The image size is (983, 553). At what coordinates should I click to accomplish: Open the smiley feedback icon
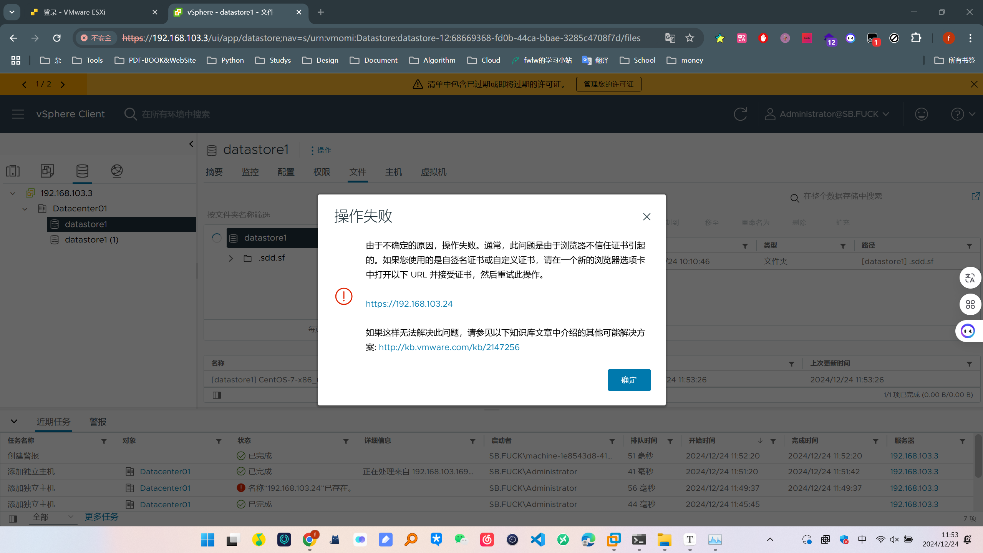point(921,114)
